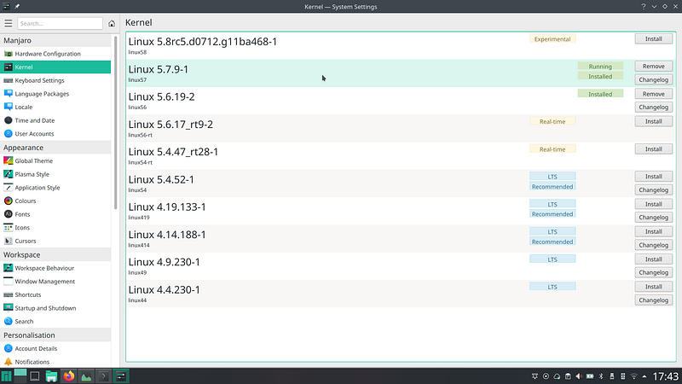Open Shortcuts settings
Viewport: 682px width, 384px height.
[x=55, y=294]
